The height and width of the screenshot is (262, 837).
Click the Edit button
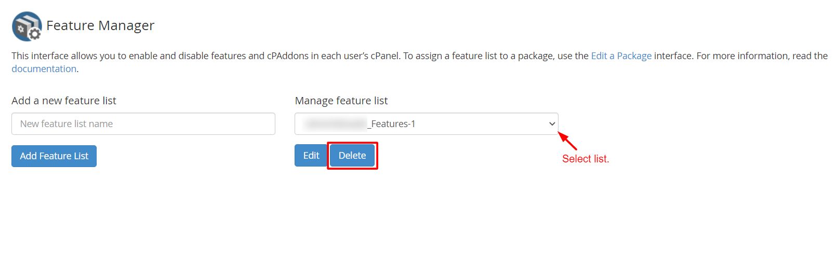311,156
